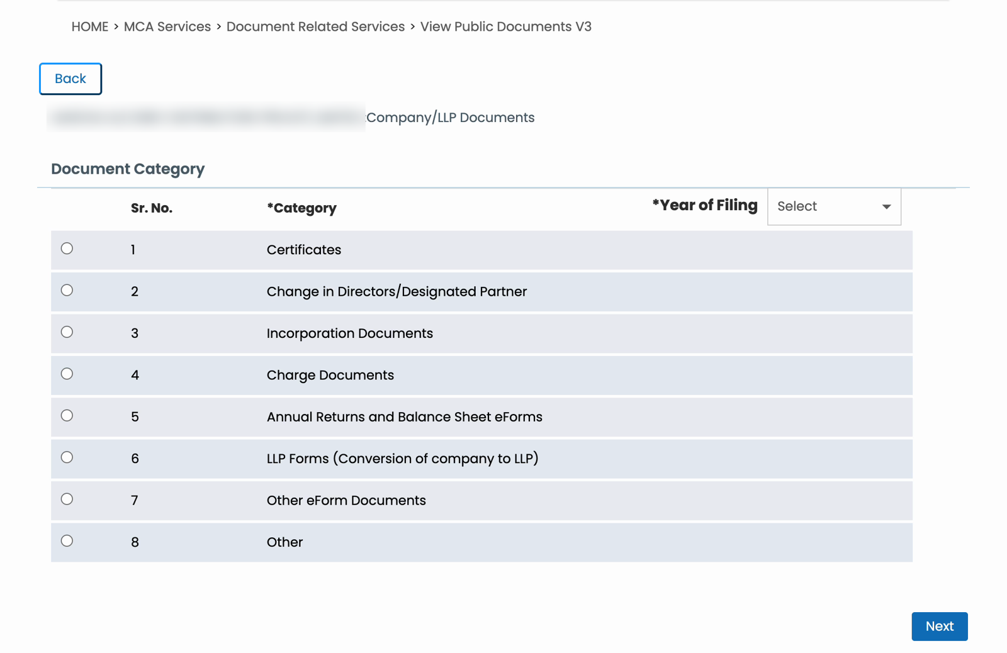The image size is (1007, 653).
Task: Click the Back button
Action: click(70, 79)
